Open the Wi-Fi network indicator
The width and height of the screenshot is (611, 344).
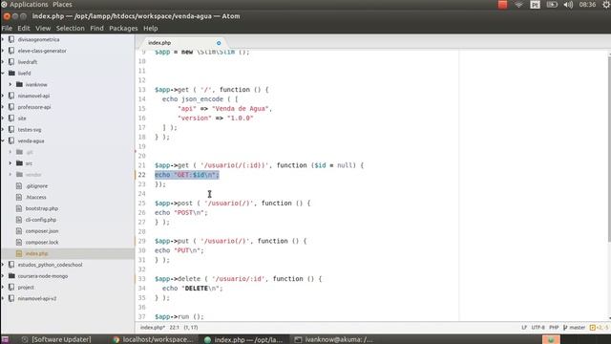[518, 5]
